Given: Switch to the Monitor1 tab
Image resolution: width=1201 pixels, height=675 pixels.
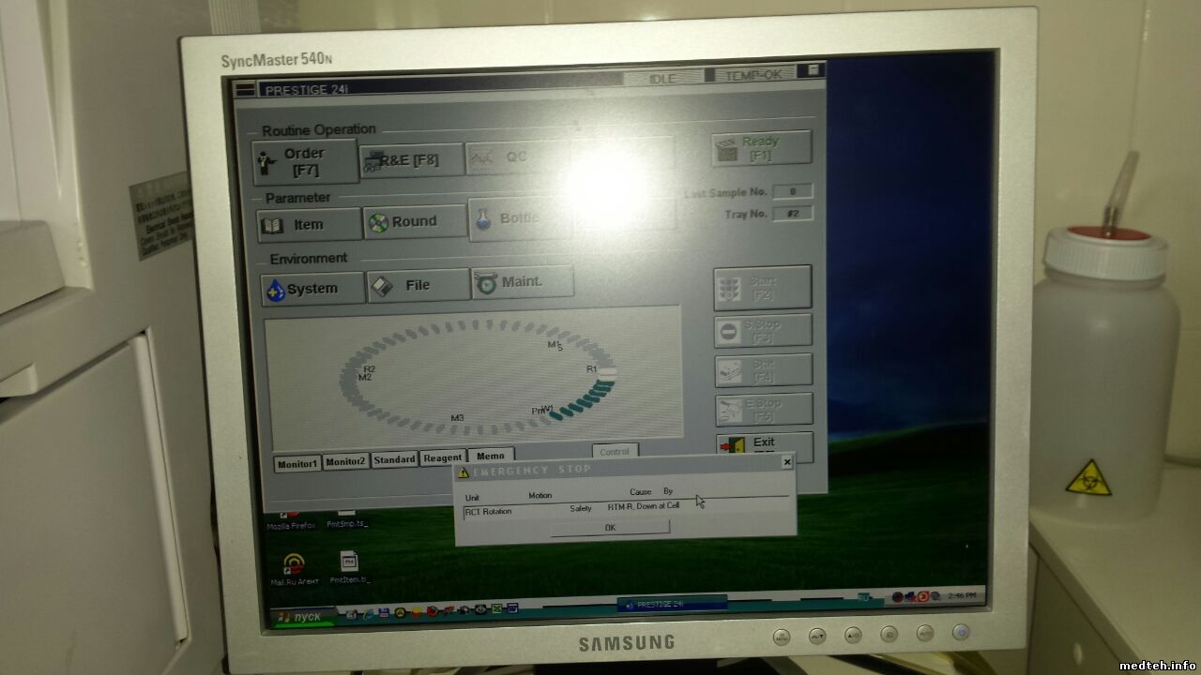Looking at the screenshot, I should click(x=297, y=463).
